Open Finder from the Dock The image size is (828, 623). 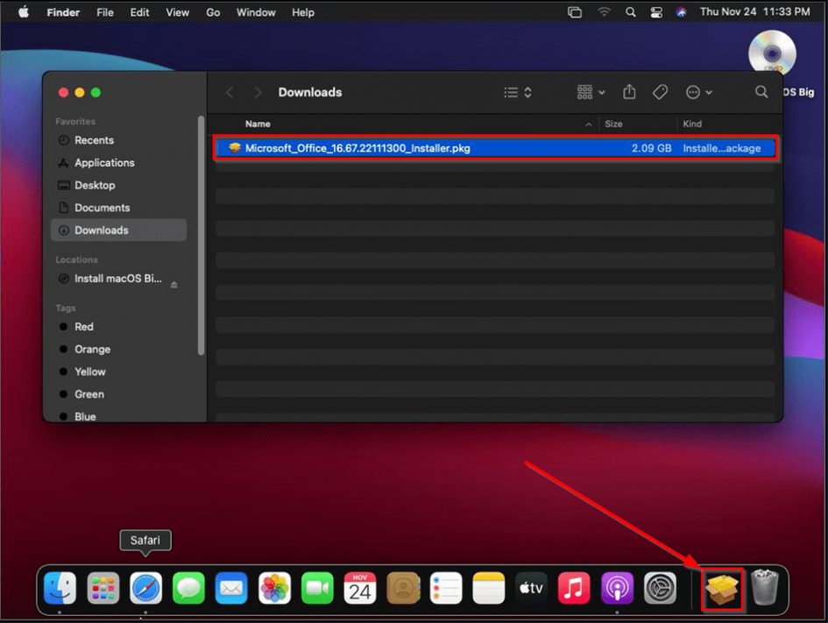[60, 588]
